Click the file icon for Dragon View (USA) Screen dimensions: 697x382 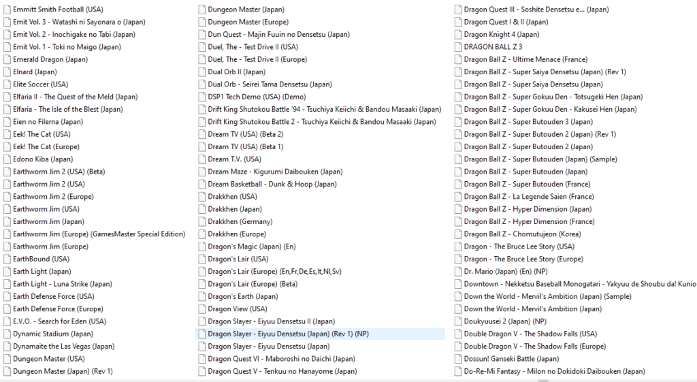pyautogui.click(x=201, y=308)
